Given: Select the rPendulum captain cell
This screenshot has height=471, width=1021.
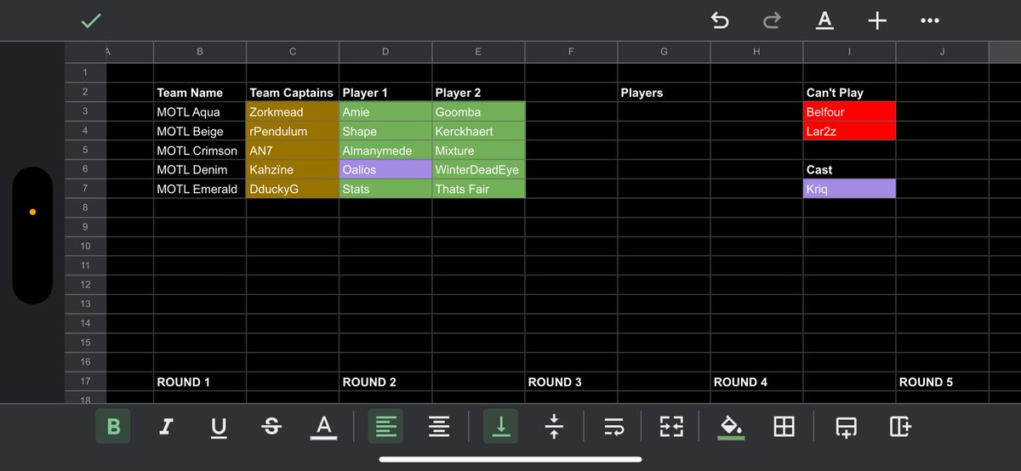Looking at the screenshot, I should pos(293,132).
